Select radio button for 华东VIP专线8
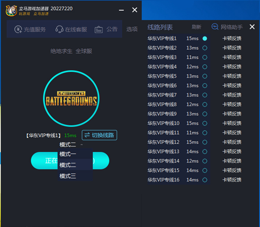The image size is (260, 227). [x=205, y=105]
